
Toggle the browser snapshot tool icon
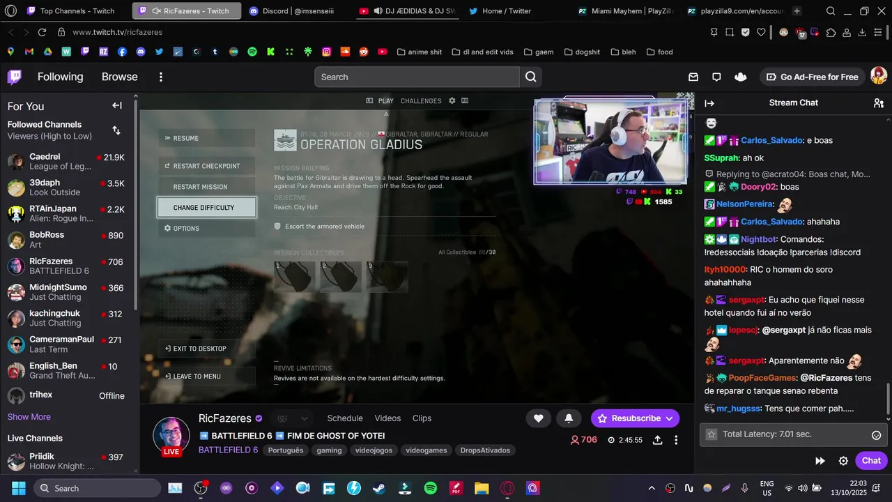[730, 32]
